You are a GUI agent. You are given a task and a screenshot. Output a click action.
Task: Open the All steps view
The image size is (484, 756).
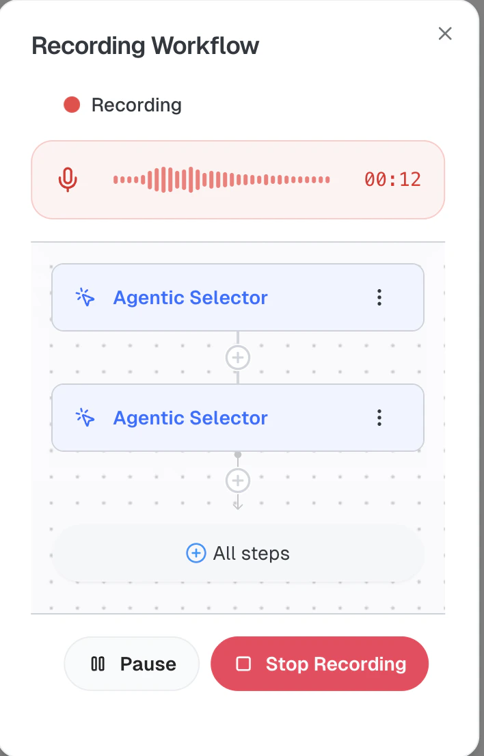[238, 553]
